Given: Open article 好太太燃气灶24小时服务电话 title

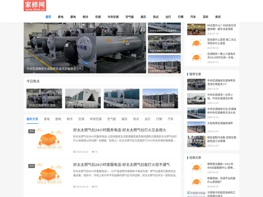Looking at the screenshot, I should (119, 130).
